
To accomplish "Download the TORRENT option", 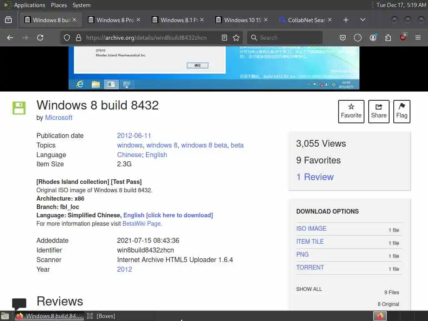I will pyautogui.click(x=310, y=267).
